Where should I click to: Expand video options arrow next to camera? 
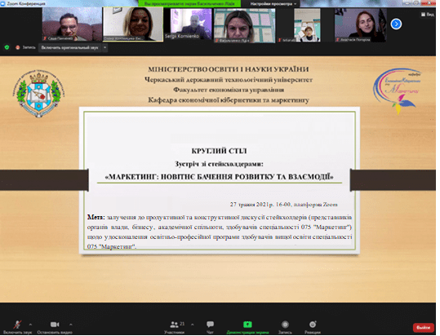click(x=71, y=325)
